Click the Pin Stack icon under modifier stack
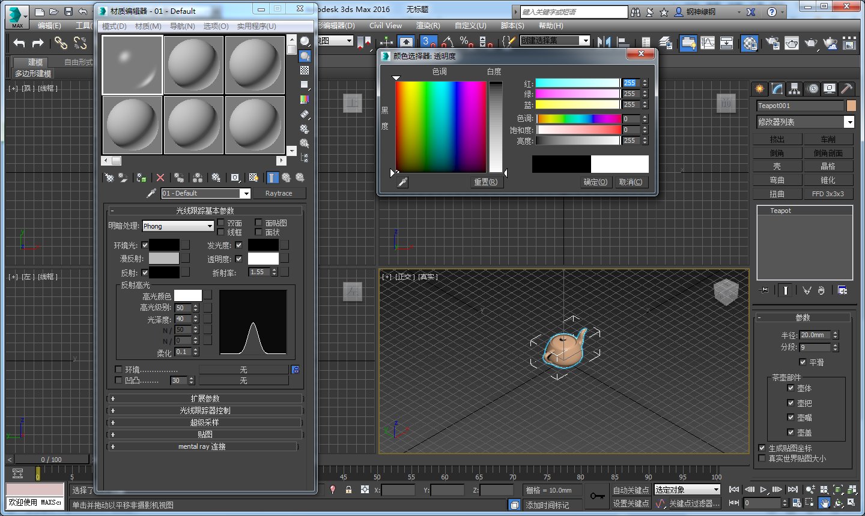This screenshot has width=865, height=516. click(x=765, y=290)
